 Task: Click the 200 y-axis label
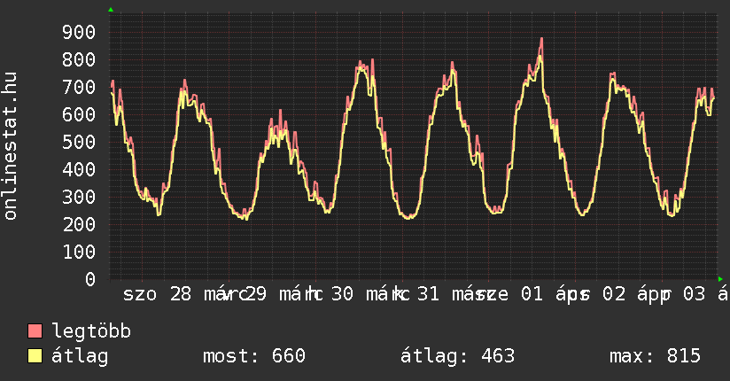coord(79,225)
